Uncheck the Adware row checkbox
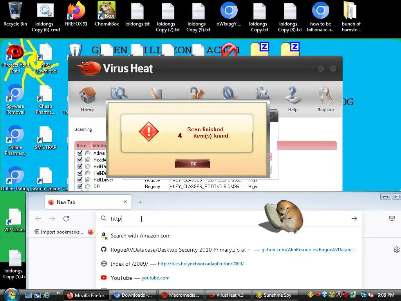Viewport: 401px width, 301px height. [x=80, y=153]
